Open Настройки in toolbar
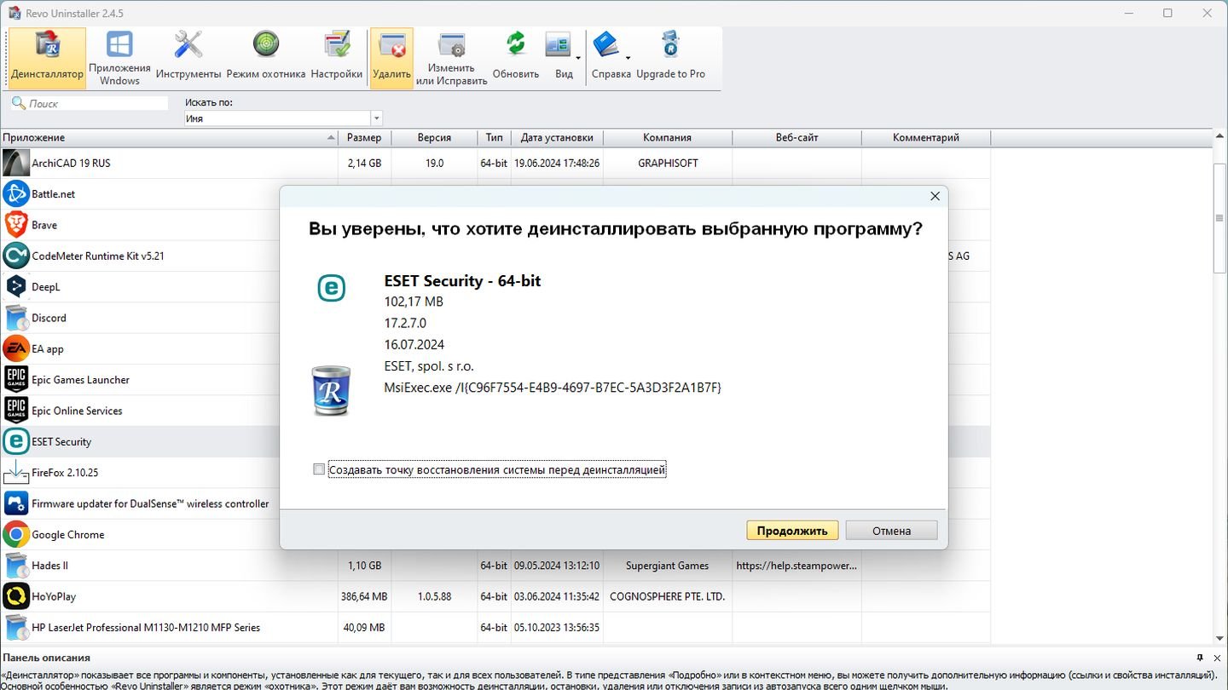 click(x=337, y=58)
